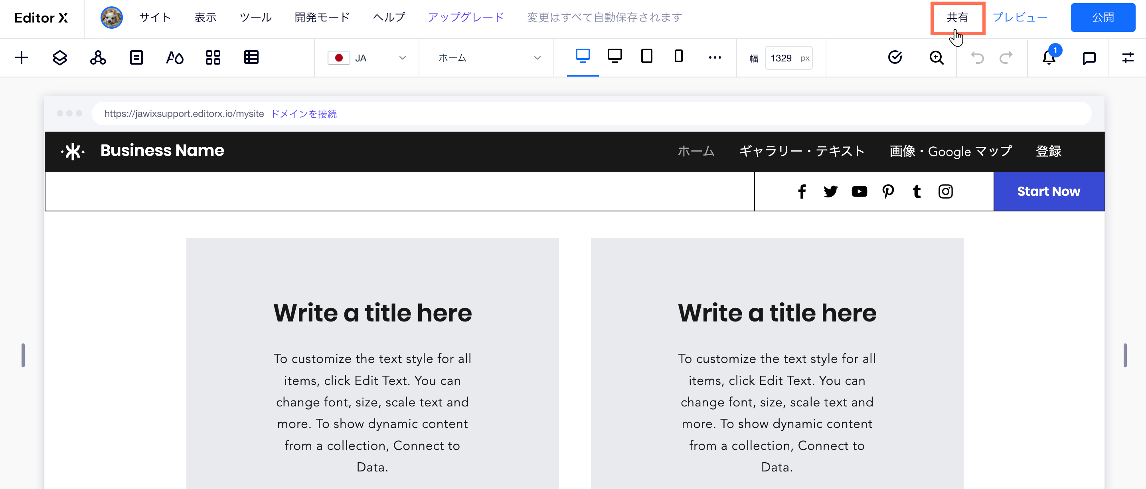Click the blue 公開 publish button

point(1103,18)
